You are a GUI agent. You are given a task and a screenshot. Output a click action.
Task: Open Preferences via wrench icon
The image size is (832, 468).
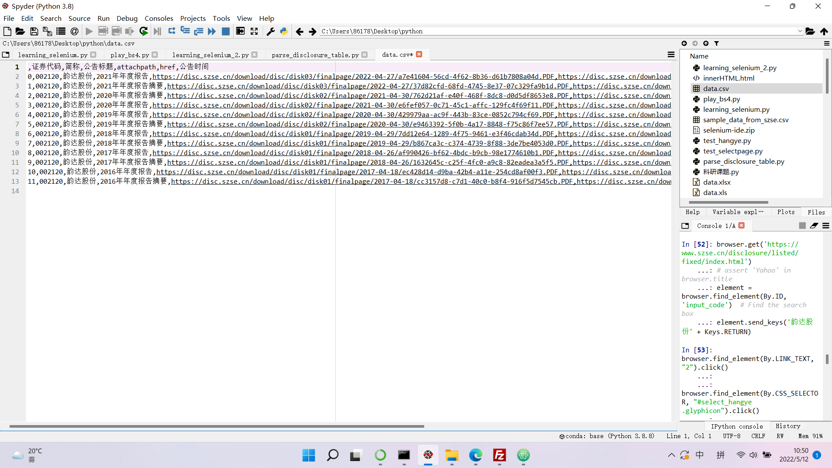tap(270, 31)
